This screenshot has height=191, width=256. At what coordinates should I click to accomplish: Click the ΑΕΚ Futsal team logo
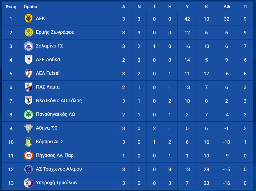point(28,19)
